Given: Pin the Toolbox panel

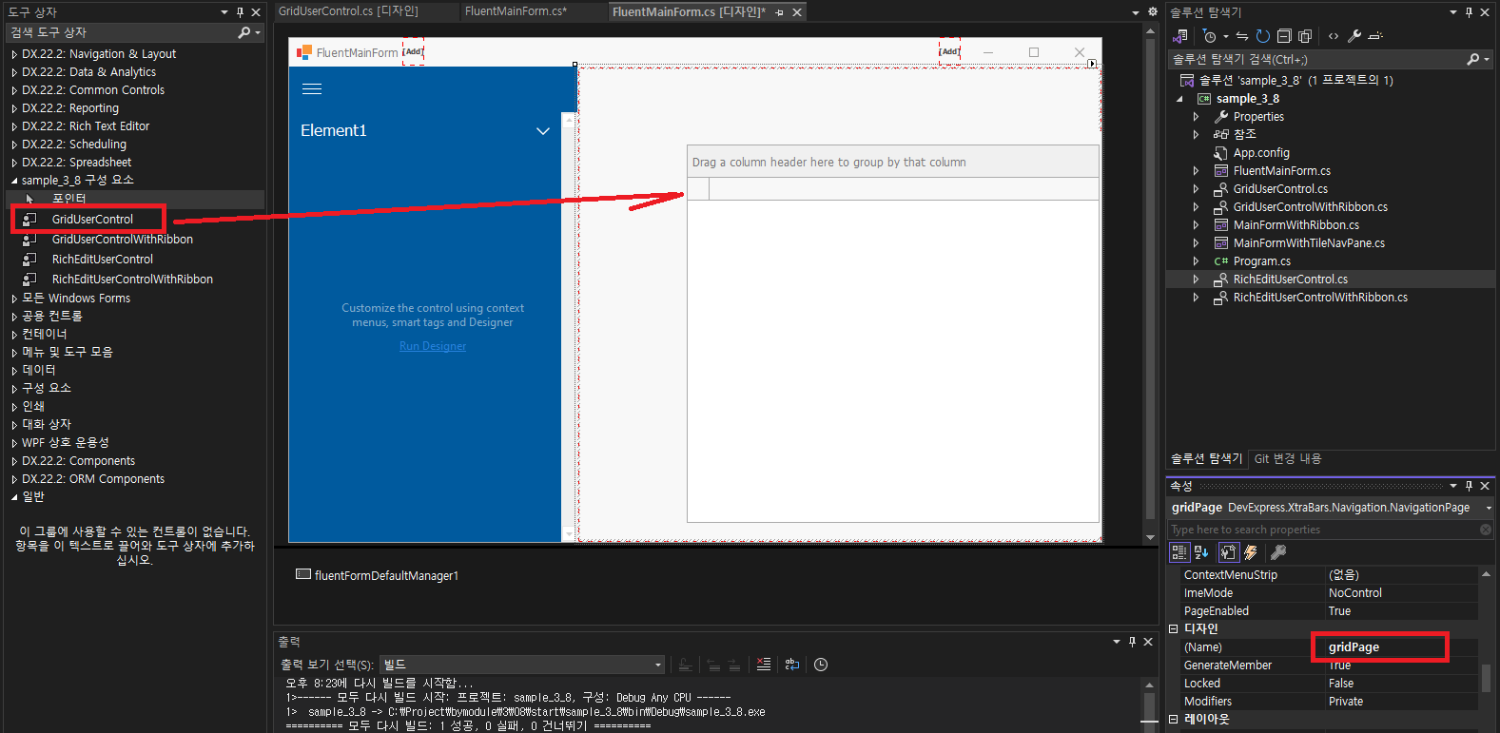Looking at the screenshot, I should tap(240, 12).
